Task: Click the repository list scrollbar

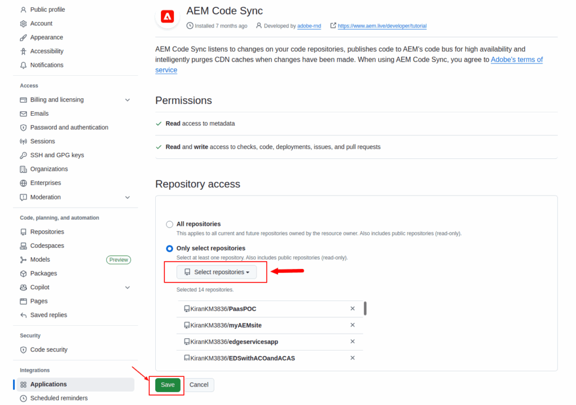Action: [365, 308]
